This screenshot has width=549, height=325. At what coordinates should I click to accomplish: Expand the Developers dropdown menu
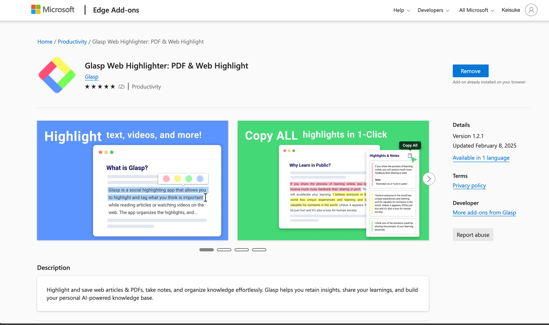tap(433, 10)
